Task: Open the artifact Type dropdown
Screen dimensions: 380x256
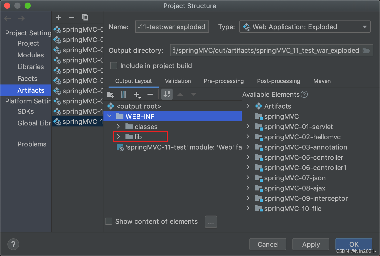Action: click(x=305, y=27)
